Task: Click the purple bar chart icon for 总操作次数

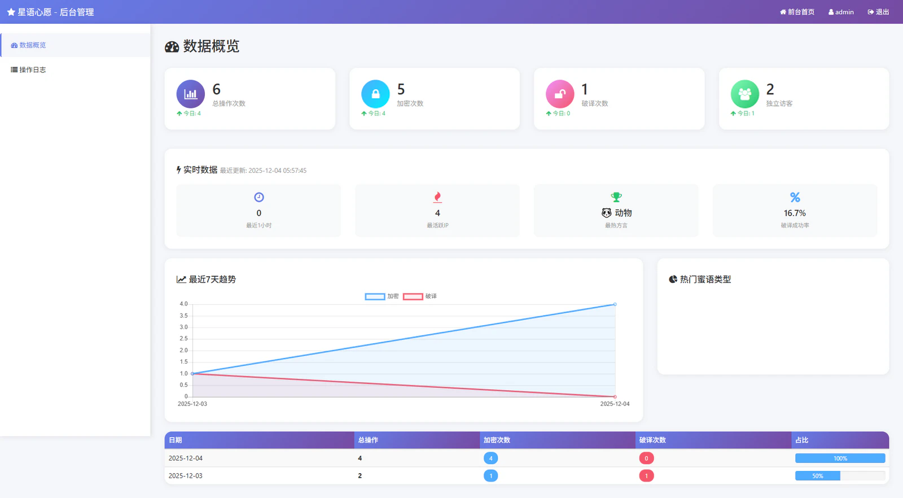Action: (x=191, y=94)
